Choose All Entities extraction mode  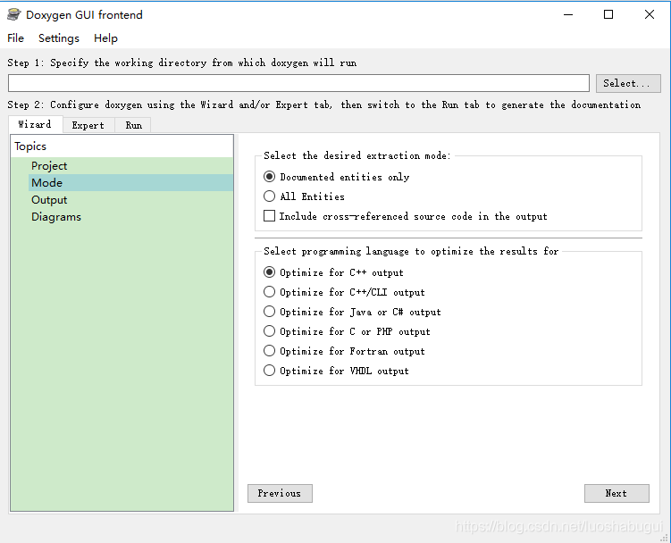(x=305, y=196)
